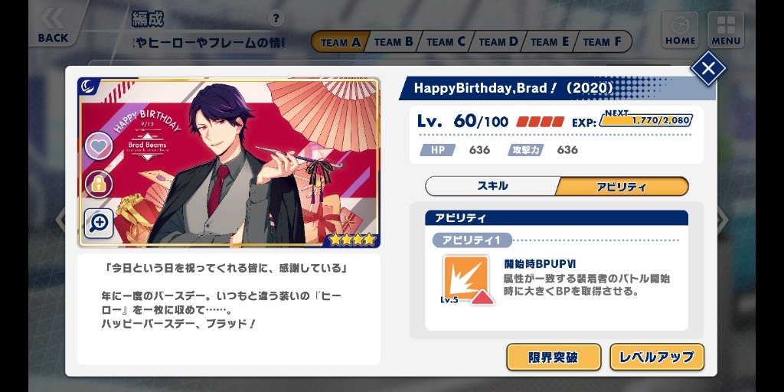Tap the orange BP UP ability icon
This screenshot has height=392, width=784.
coord(465,279)
